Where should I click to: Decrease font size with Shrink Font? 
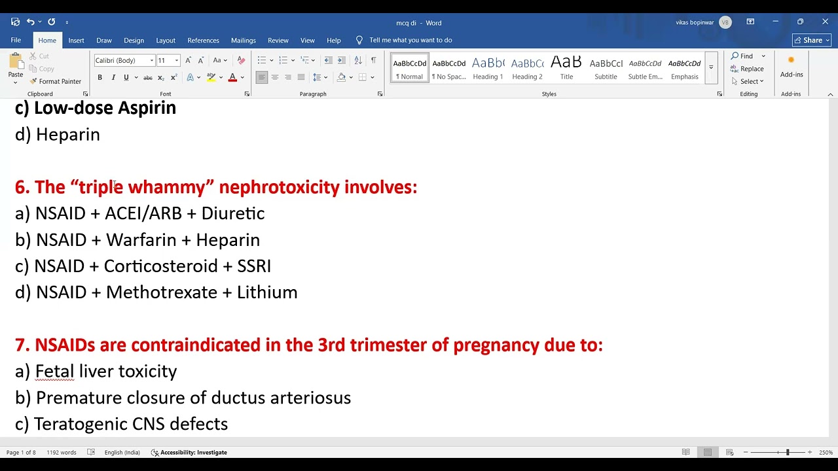(201, 60)
